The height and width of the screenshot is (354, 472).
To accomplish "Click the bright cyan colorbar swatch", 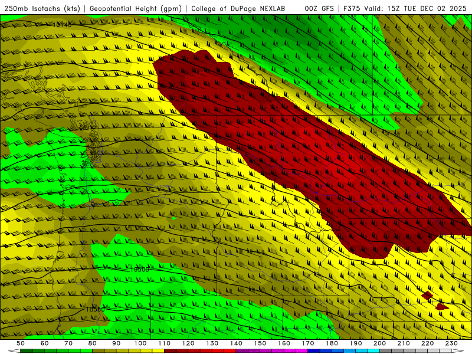I will point(373,351).
